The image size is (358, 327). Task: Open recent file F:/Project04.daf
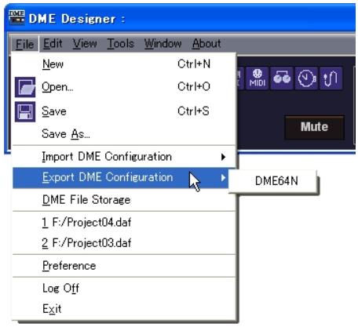[124, 223]
